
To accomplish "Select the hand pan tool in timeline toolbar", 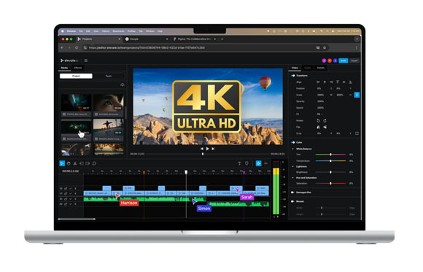I will point(69,163).
